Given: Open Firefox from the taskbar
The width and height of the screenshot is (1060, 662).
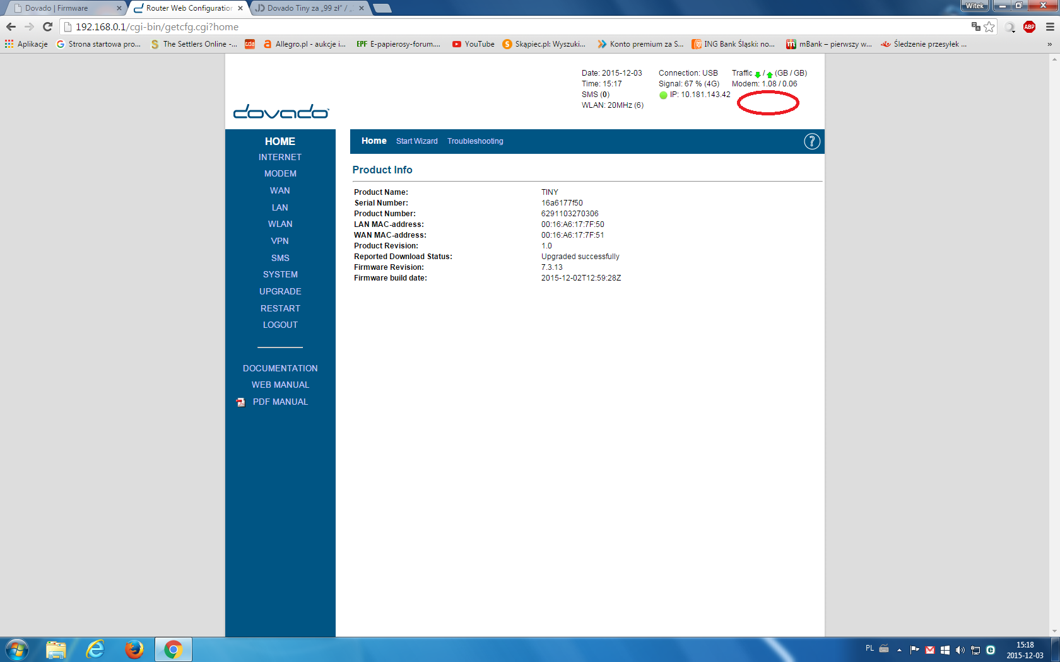Looking at the screenshot, I should click(x=134, y=649).
